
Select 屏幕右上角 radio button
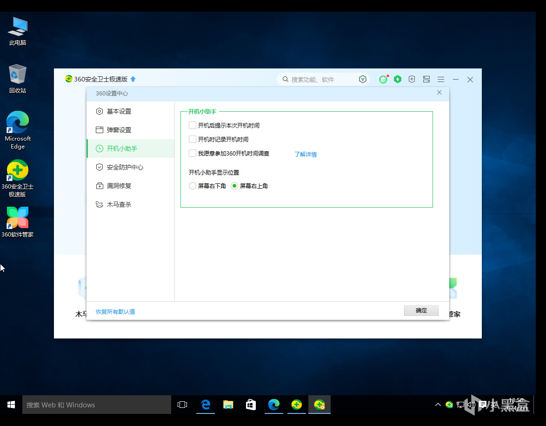tap(234, 186)
